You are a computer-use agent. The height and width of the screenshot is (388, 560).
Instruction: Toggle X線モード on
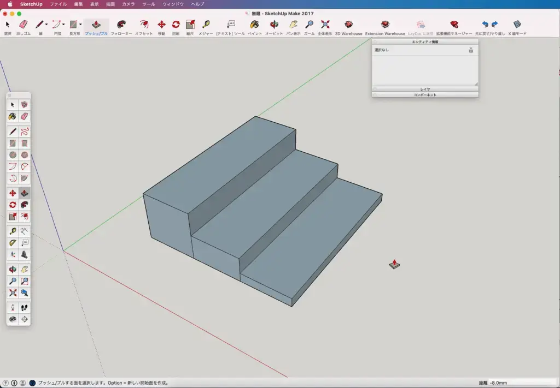[x=517, y=27]
